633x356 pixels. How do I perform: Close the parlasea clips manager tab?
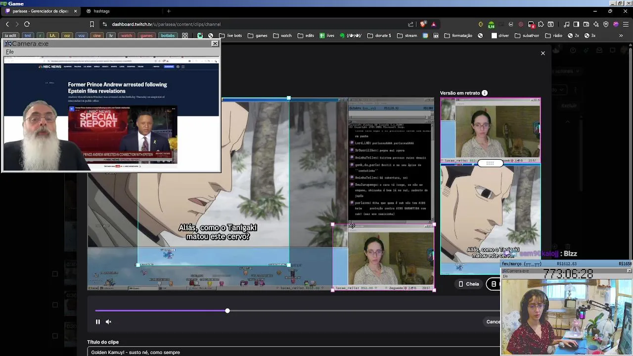tap(75, 11)
